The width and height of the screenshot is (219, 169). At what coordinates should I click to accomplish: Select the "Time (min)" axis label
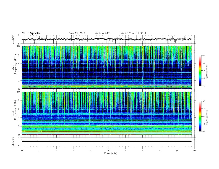(111, 153)
